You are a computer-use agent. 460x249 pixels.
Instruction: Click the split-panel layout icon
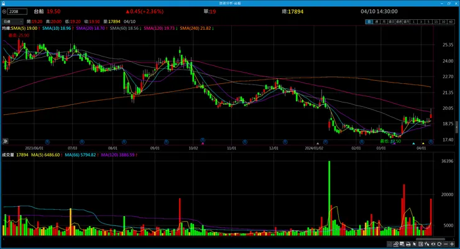pos(421,244)
